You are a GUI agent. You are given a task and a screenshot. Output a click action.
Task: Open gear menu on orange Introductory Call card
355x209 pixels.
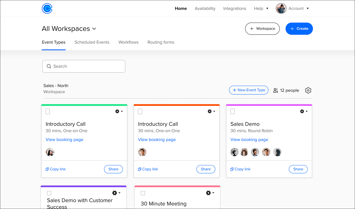[x=211, y=111]
